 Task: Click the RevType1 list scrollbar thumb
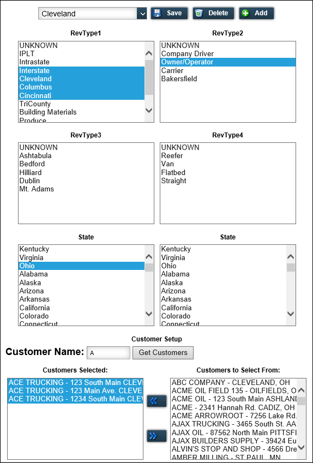149,77
